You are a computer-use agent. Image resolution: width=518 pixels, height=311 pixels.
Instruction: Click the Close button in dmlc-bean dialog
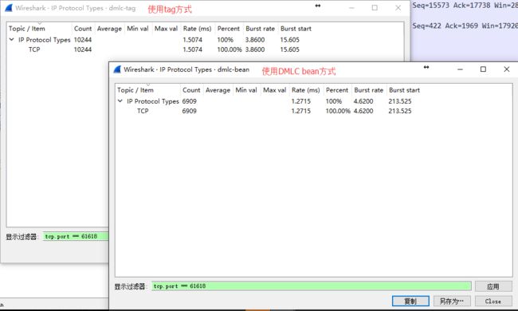pyautogui.click(x=493, y=301)
